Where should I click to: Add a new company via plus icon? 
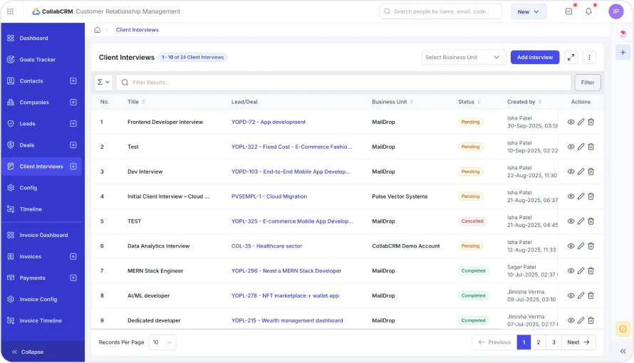pos(73,102)
